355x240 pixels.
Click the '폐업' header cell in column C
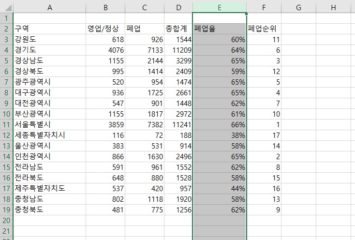[145, 29]
